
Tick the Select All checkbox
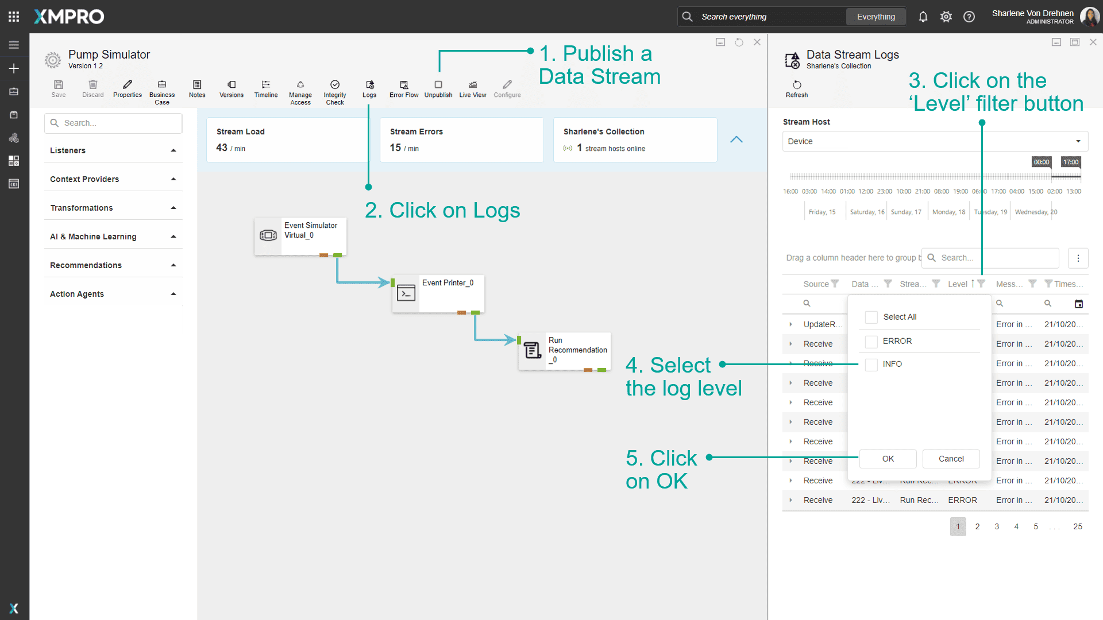point(871,317)
